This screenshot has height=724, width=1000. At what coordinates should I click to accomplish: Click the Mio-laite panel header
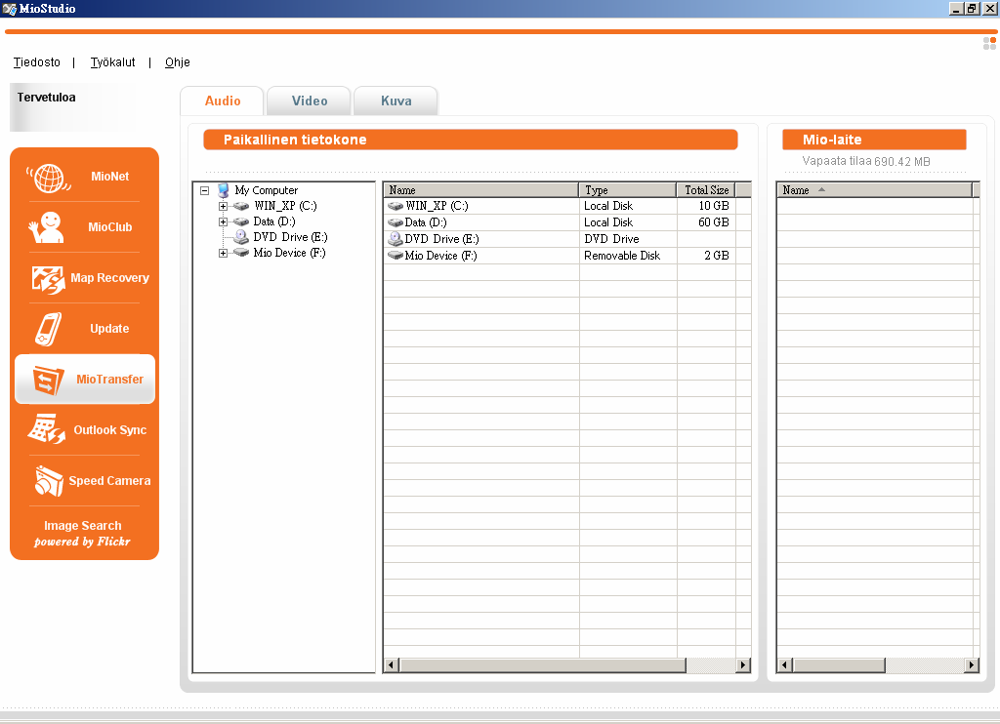coord(874,140)
